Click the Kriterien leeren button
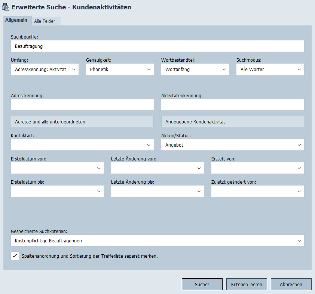The image size is (315, 294). pyautogui.click(x=247, y=284)
